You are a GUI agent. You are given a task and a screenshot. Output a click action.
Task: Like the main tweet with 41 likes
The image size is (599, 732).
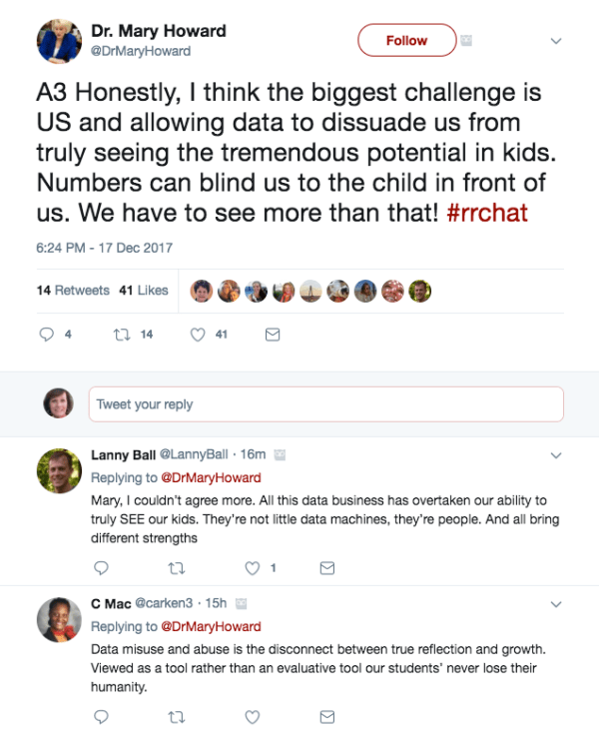(199, 336)
